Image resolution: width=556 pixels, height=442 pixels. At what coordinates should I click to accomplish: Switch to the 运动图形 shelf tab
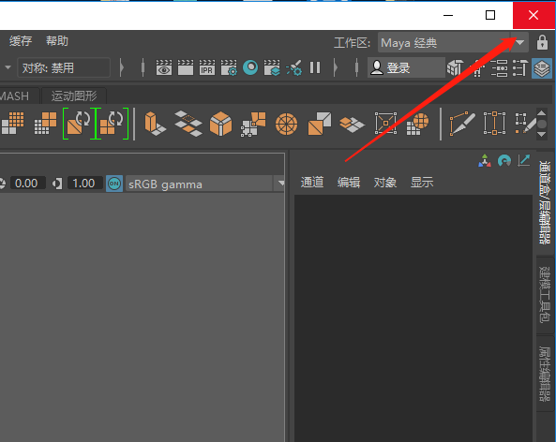click(74, 96)
